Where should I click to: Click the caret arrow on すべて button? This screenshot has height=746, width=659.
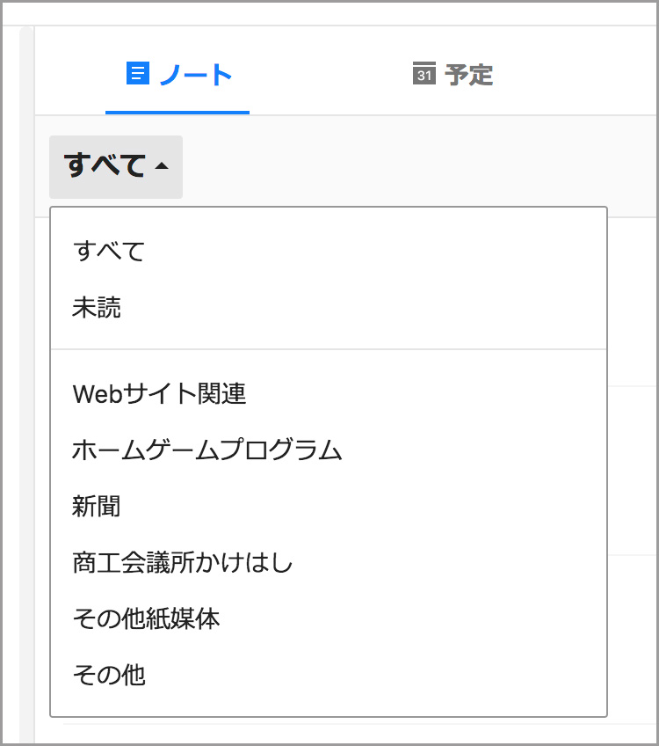(161, 166)
